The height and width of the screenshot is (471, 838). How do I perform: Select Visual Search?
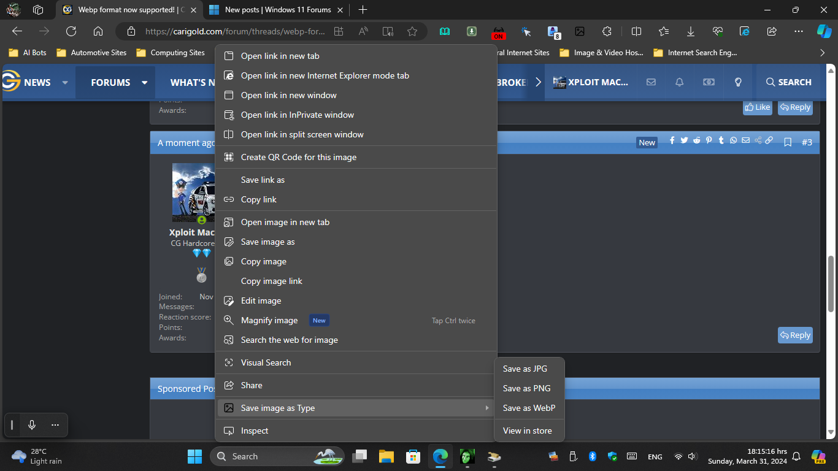[x=356, y=362]
